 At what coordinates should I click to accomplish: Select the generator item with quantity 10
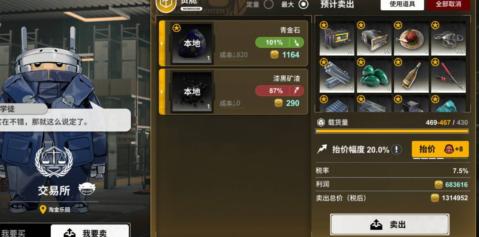pos(337,38)
